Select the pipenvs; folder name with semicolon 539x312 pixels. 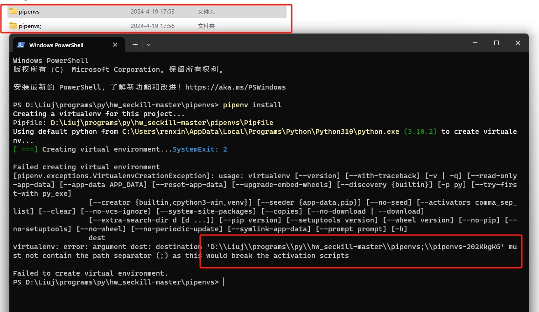click(30, 26)
